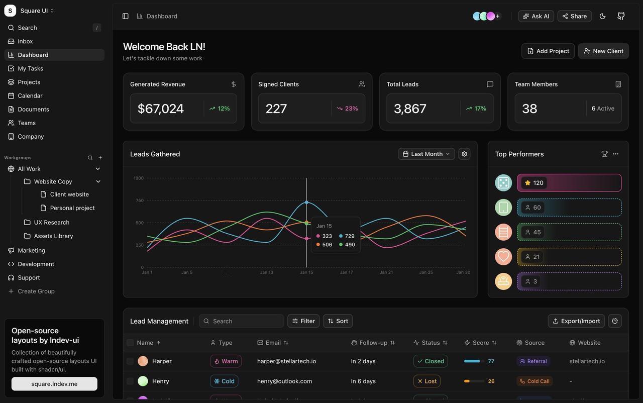Open Top Performers more options menu
643x403 pixels.
point(616,154)
